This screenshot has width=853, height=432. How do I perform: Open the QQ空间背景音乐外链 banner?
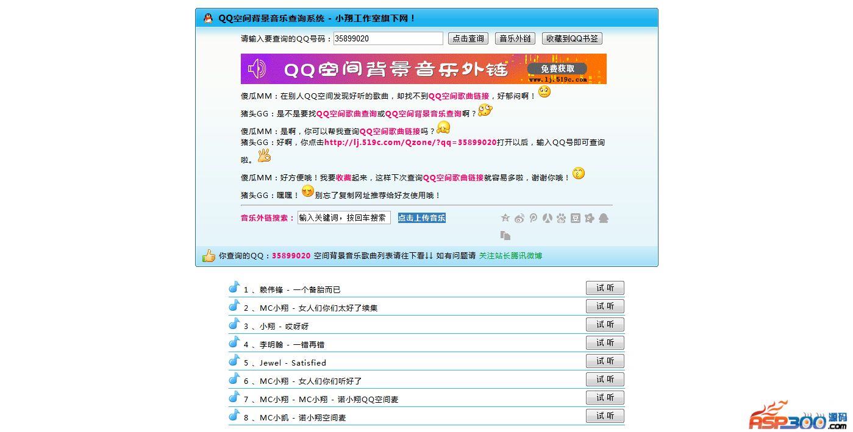click(x=424, y=69)
